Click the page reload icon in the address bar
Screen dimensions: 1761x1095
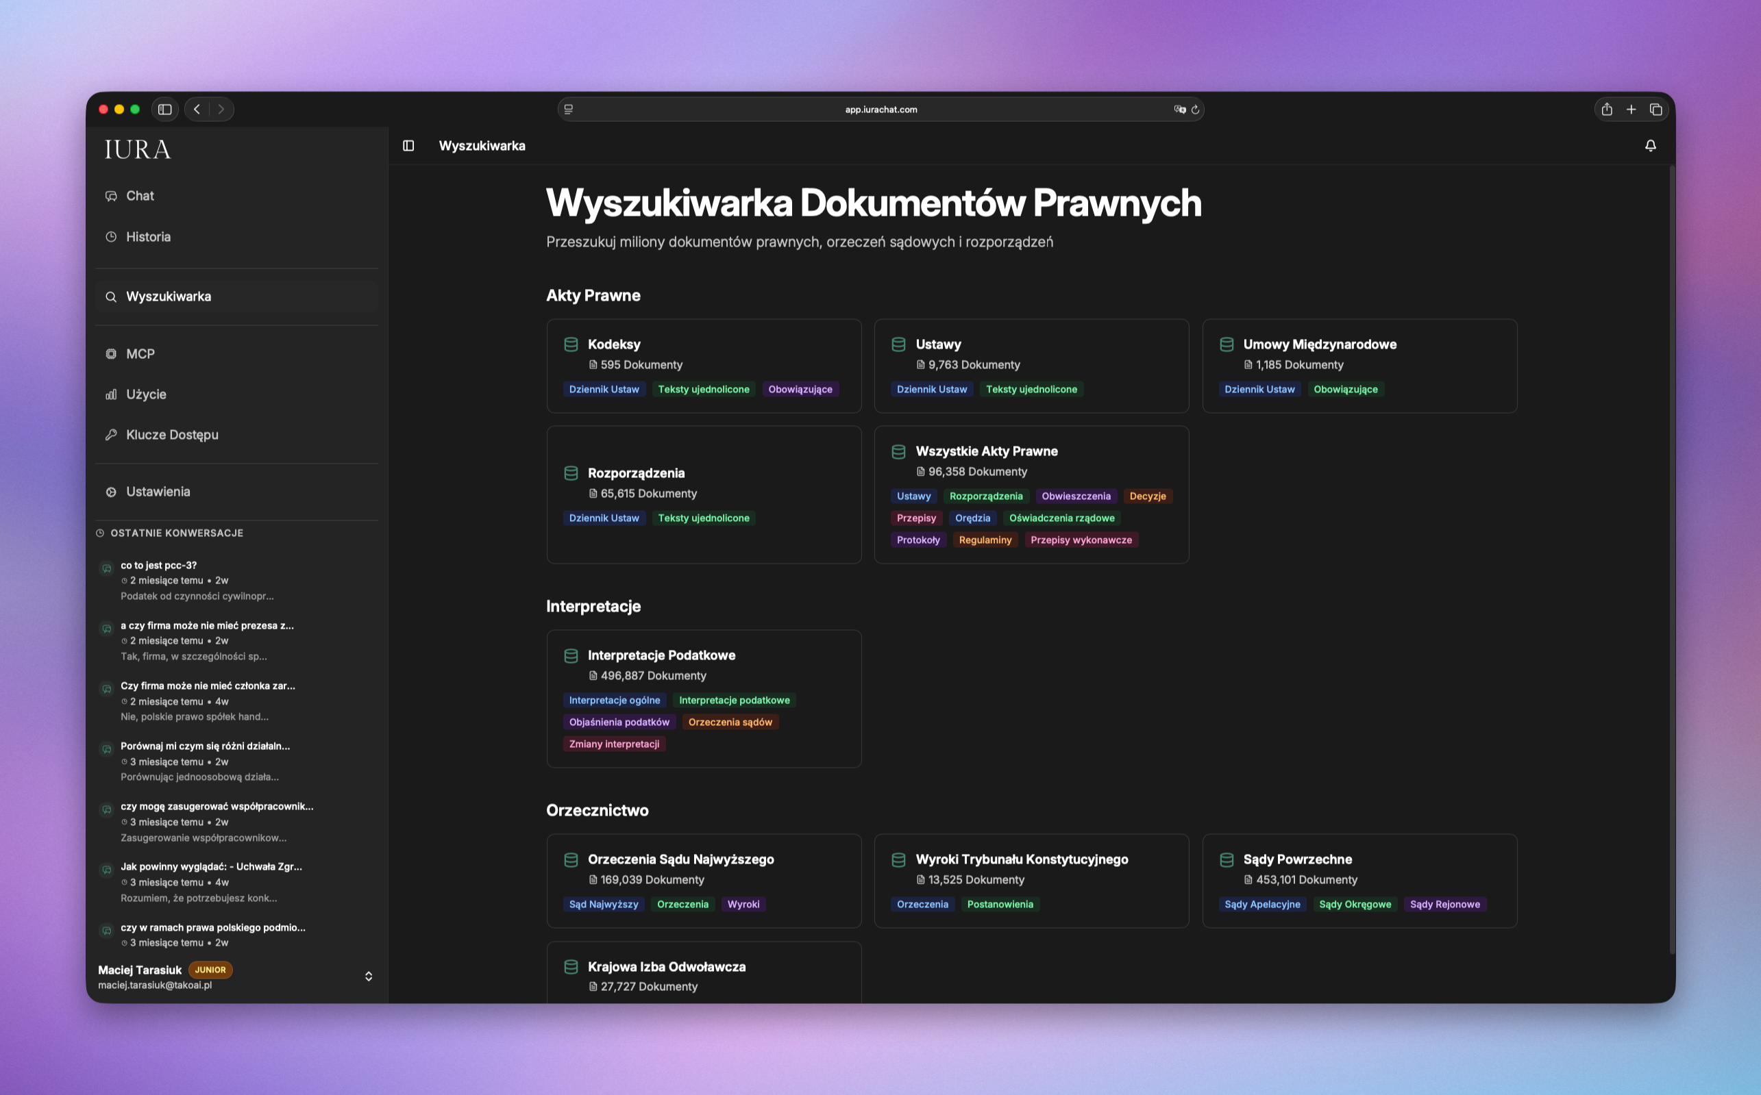coord(1195,110)
